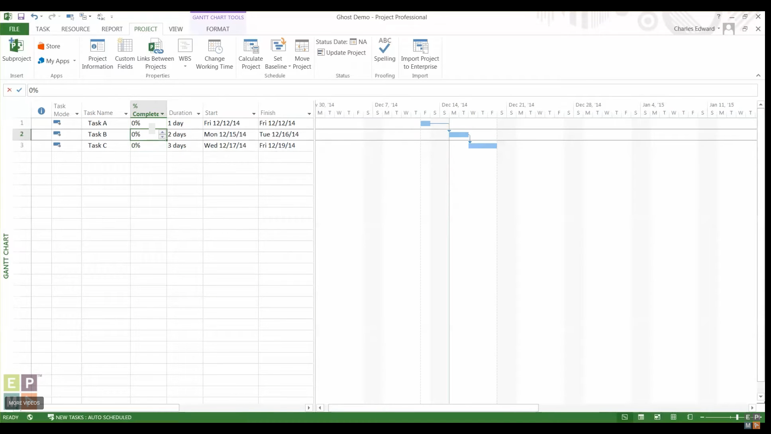Click the Move Project icon

click(x=302, y=47)
